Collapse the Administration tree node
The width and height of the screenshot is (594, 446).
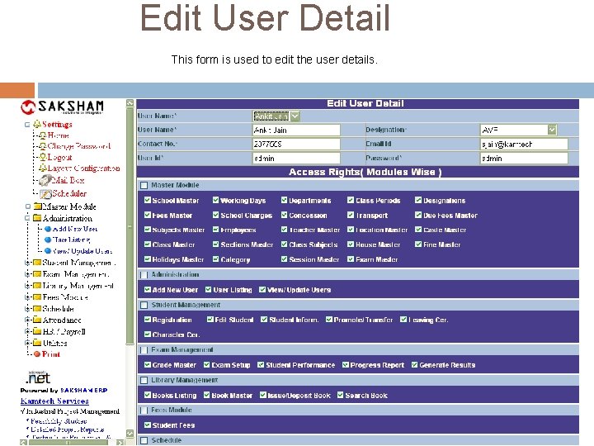pos(27,218)
